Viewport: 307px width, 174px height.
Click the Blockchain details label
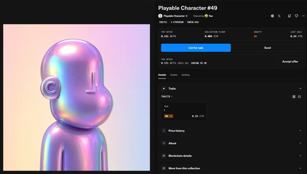pyautogui.click(x=180, y=156)
